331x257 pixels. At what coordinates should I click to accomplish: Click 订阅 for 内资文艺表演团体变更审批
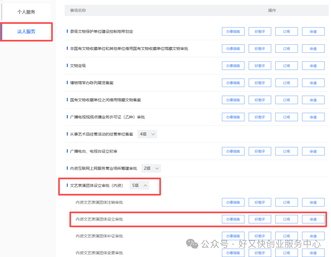pos(287,253)
